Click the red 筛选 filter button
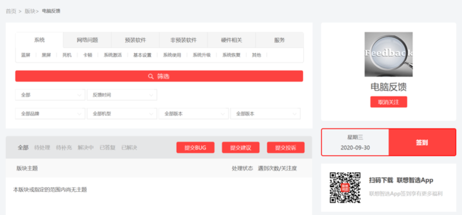462x215 pixels. pos(159,76)
